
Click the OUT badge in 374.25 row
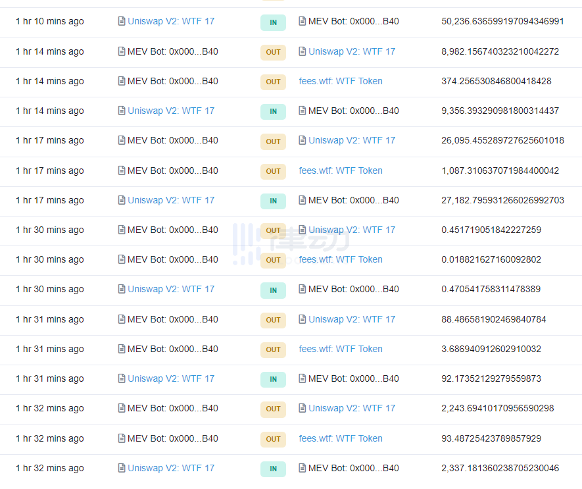273,82
